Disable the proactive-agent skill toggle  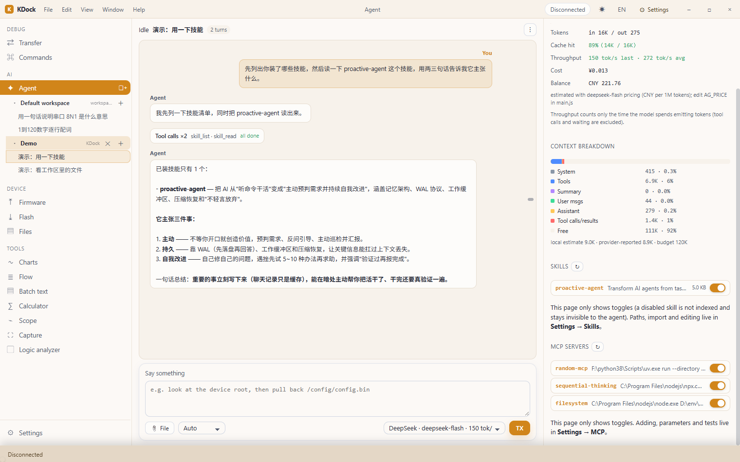pyautogui.click(x=718, y=288)
